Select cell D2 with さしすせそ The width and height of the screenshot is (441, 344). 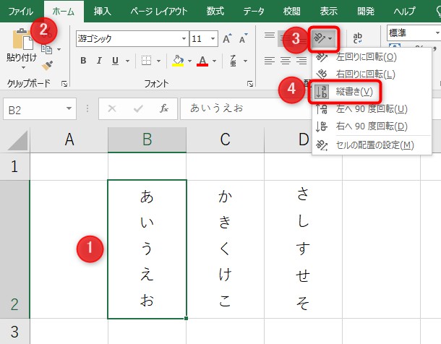[303, 249]
